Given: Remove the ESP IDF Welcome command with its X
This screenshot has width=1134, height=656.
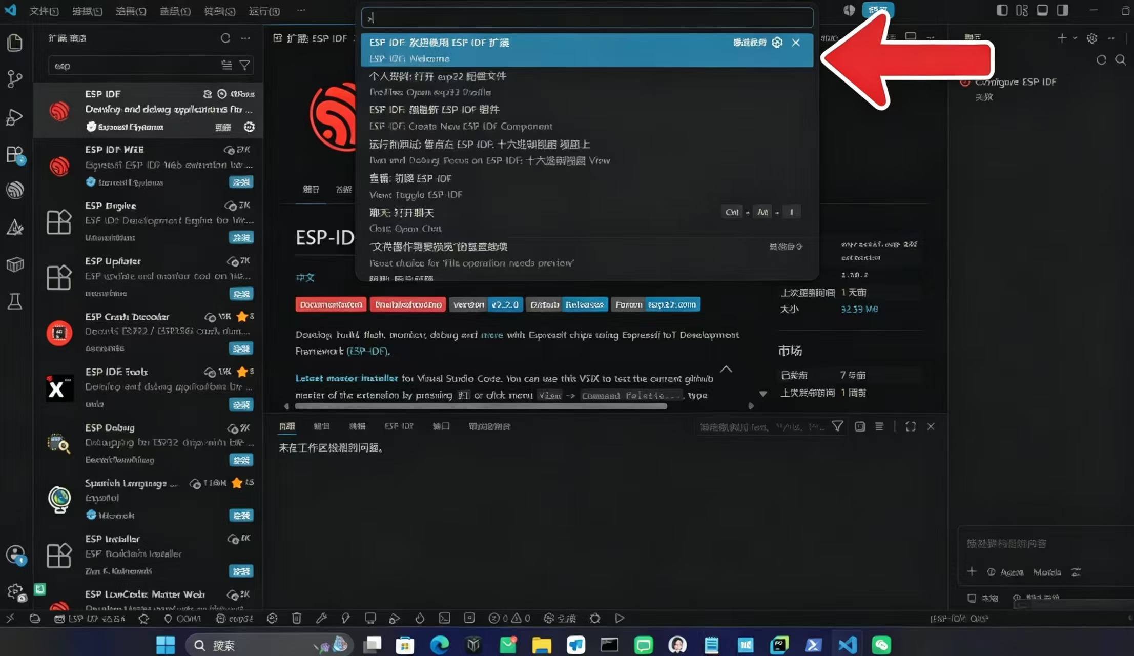Looking at the screenshot, I should click(x=796, y=43).
